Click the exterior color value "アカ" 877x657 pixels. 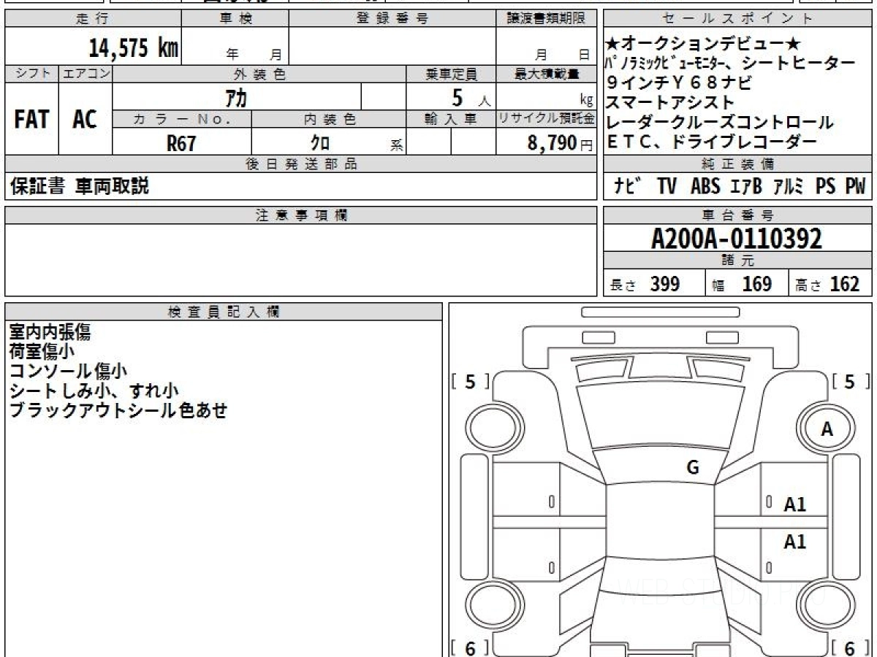[237, 97]
